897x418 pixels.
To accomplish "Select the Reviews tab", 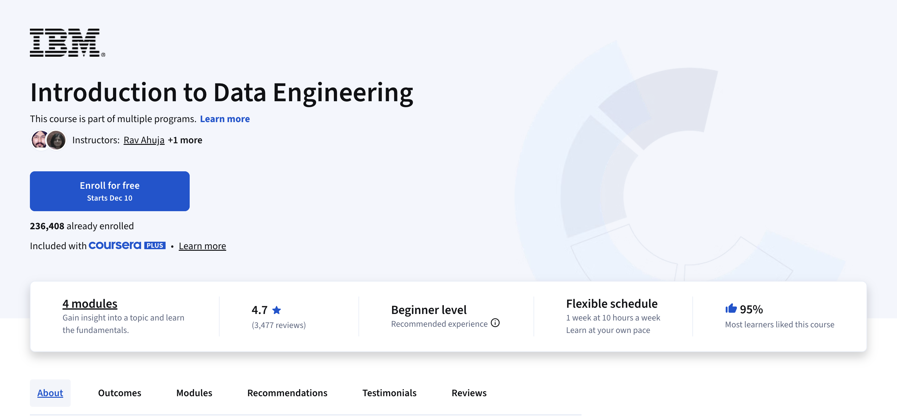I will click(469, 392).
